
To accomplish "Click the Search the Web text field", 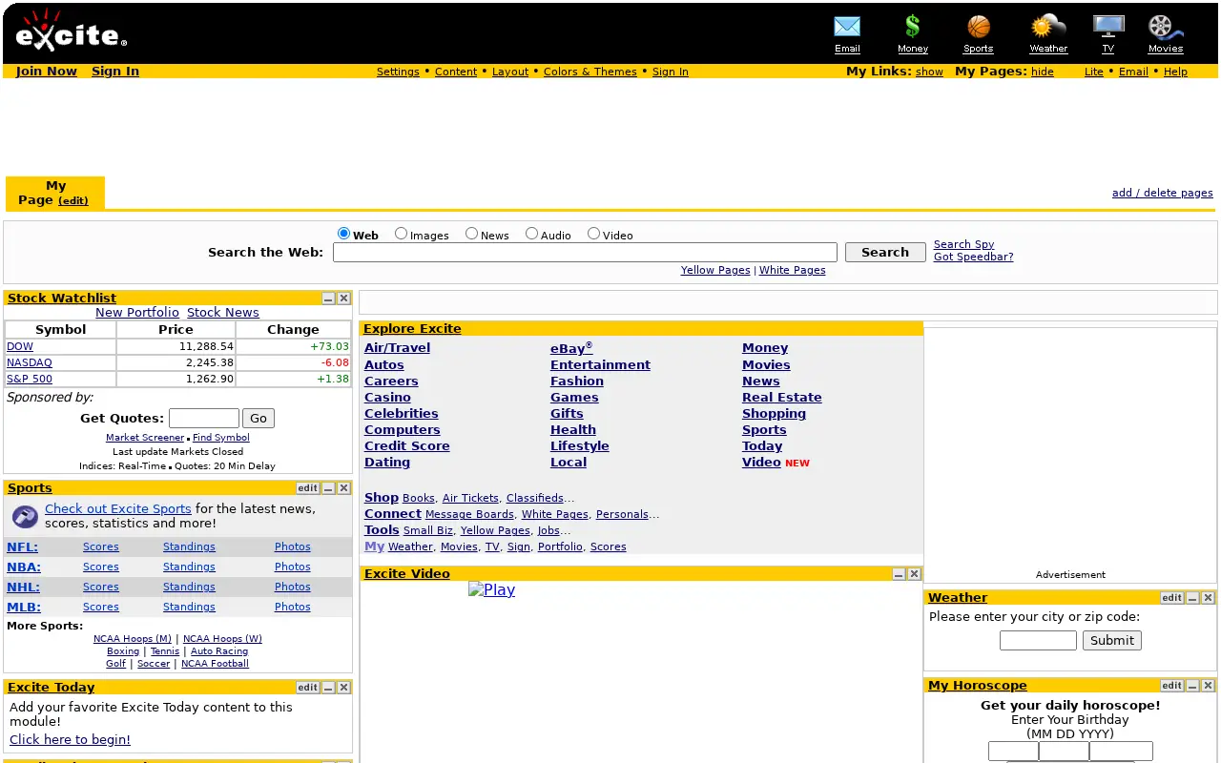I will pos(585,253).
